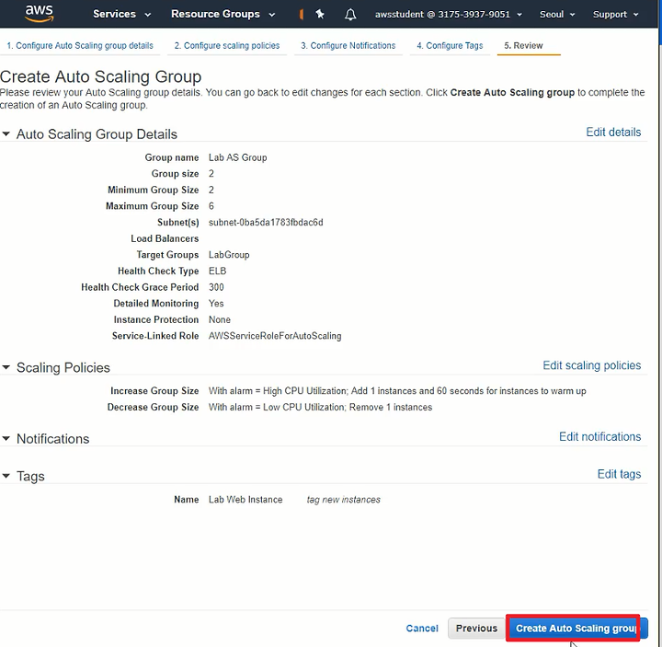
Task: Click the Decrease Group Size policy description
Action: pos(321,408)
